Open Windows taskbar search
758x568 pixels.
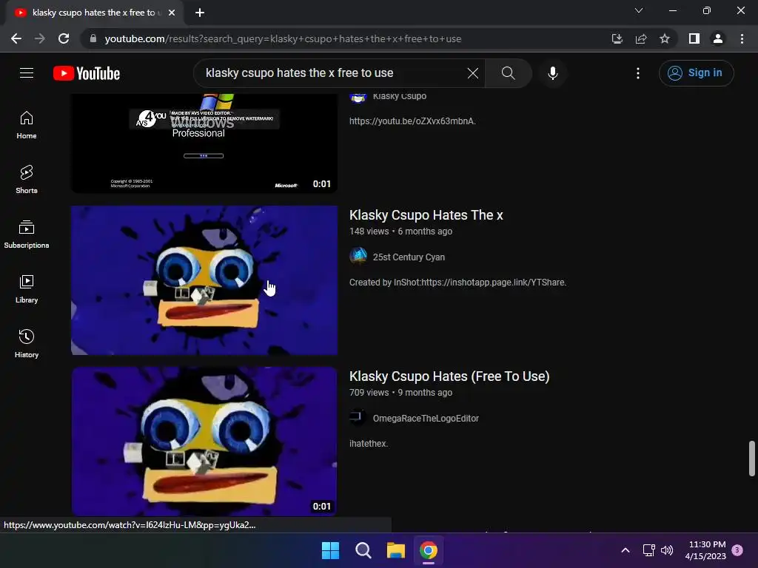tap(363, 550)
